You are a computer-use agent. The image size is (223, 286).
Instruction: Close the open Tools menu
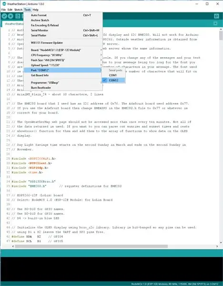coord(27,10)
